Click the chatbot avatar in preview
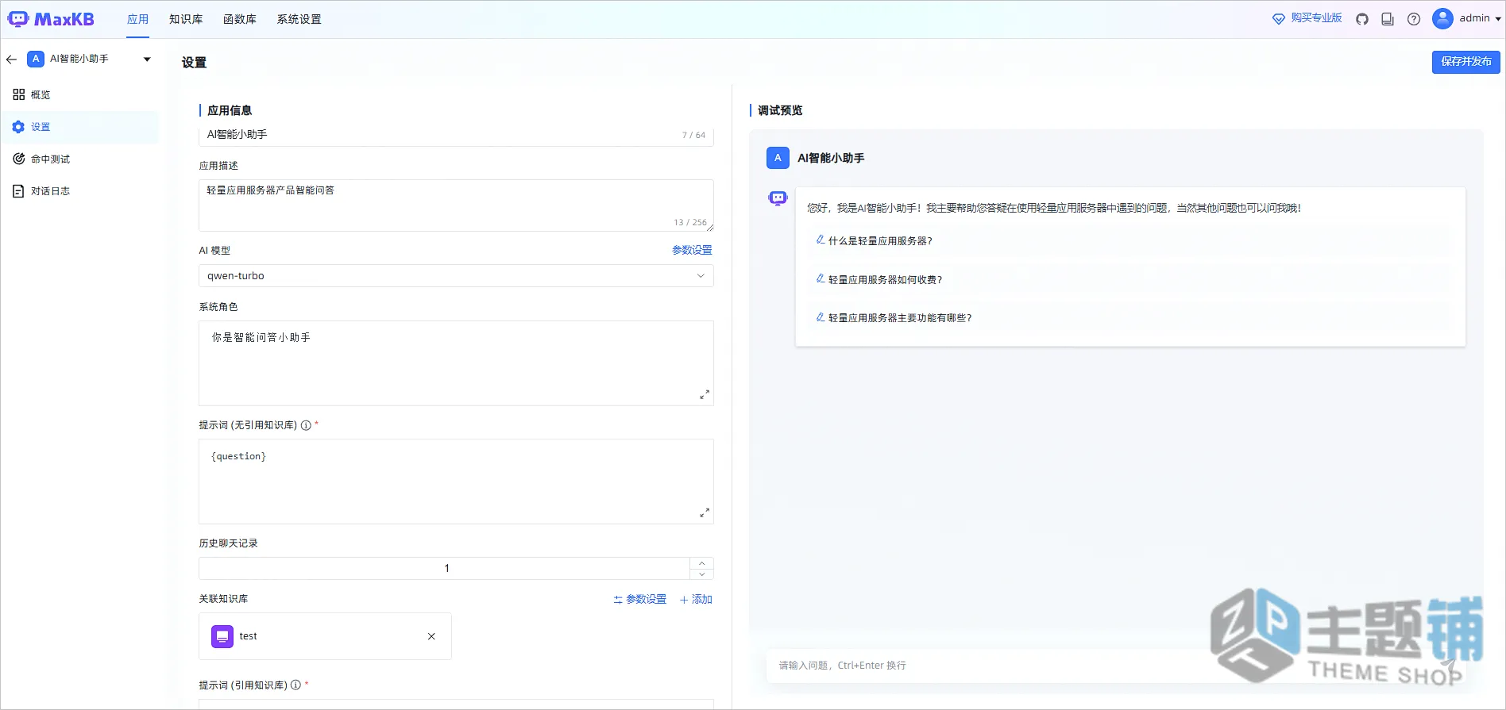Screen dimensions: 1506x710 778,198
